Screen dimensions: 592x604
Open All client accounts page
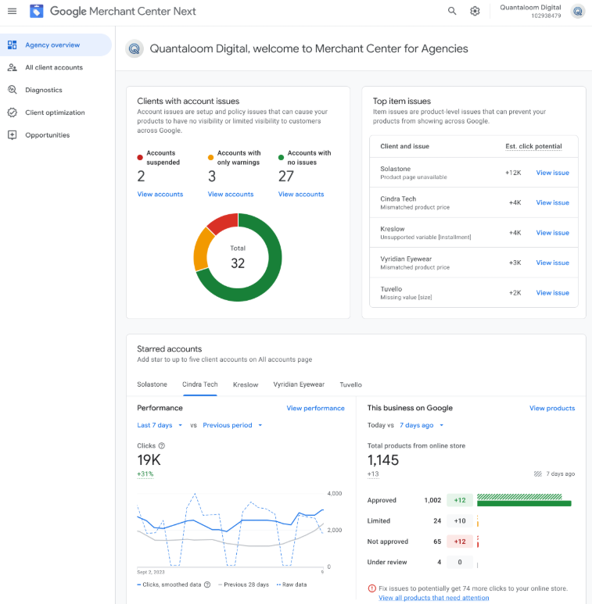[x=56, y=67]
